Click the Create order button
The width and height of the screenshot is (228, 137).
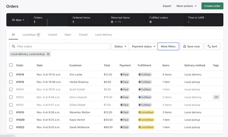pyautogui.click(x=212, y=6)
